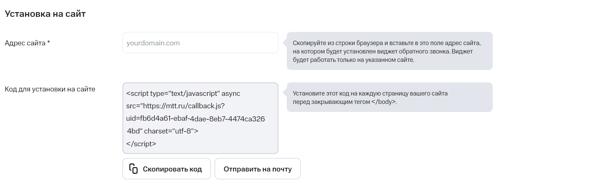Viewport: 589px width, 193px height.
Task: Click the charset="utf-8" line in the code
Action: 163,131
